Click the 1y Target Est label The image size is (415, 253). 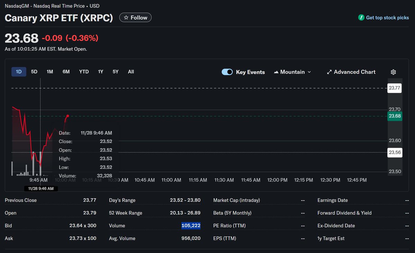[x=331, y=238]
